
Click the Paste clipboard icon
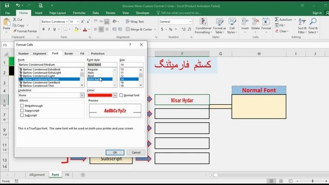[x=7, y=22]
